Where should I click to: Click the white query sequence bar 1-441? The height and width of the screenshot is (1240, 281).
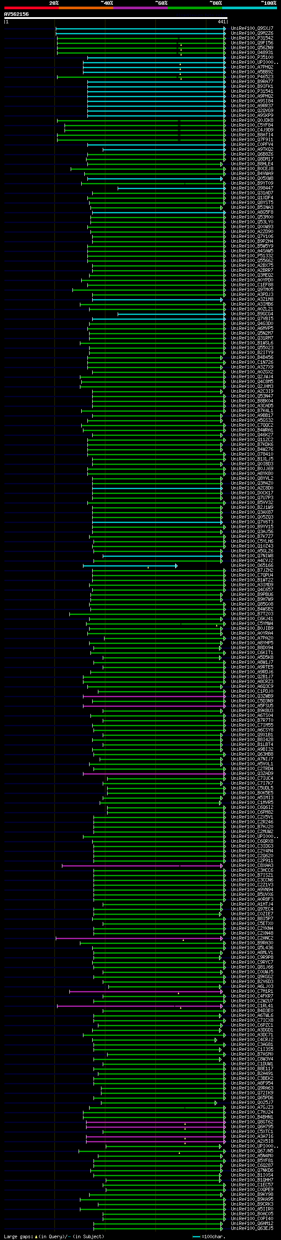pos(116,18)
